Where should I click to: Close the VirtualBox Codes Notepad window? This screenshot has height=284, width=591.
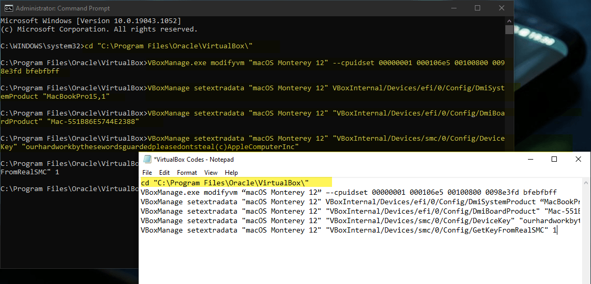(578, 160)
